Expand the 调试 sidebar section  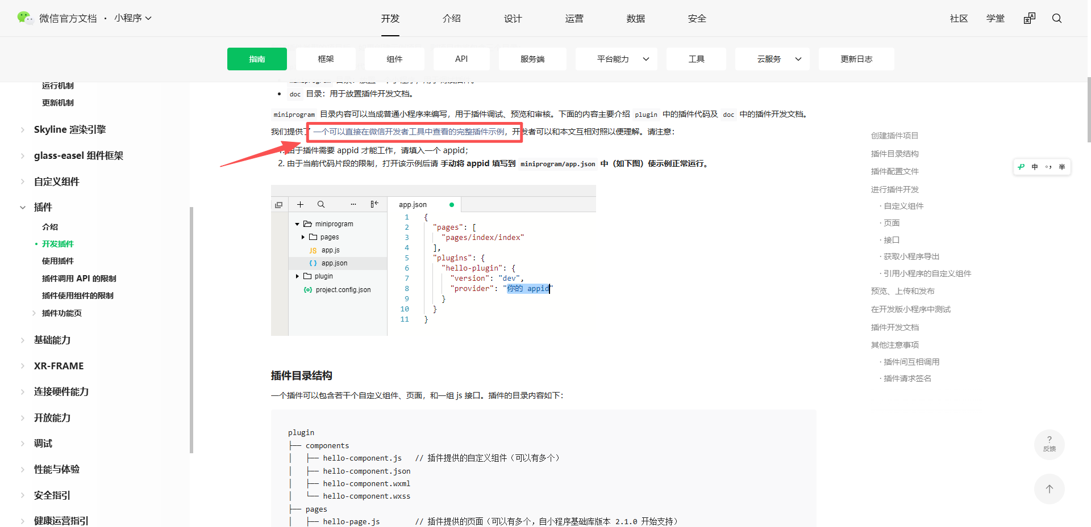pyautogui.click(x=23, y=444)
